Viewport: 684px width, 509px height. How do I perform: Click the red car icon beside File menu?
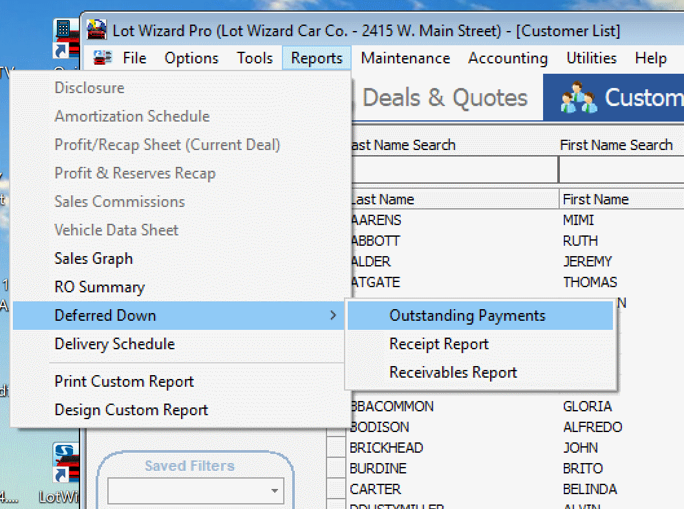point(102,58)
